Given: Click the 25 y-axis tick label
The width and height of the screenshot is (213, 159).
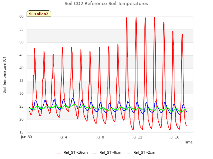Looking at the screenshot, I should click(21, 107).
